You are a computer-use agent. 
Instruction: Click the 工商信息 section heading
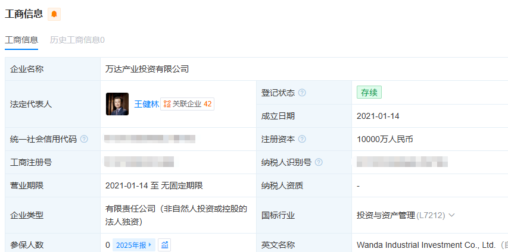[x=24, y=14]
